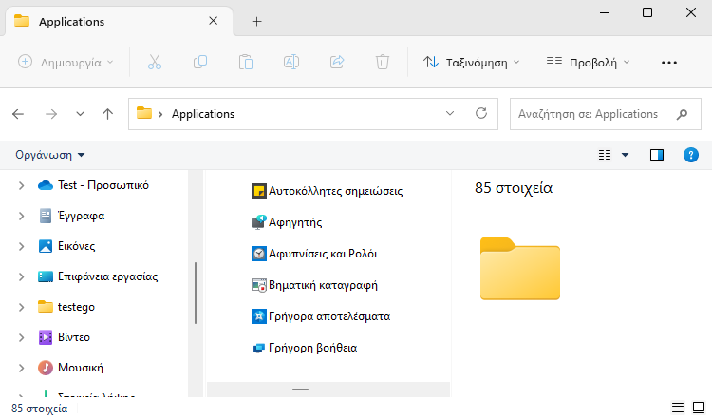Image resolution: width=712 pixels, height=418 pixels.
Task: Click the Steps Recorder icon
Action: tap(259, 285)
